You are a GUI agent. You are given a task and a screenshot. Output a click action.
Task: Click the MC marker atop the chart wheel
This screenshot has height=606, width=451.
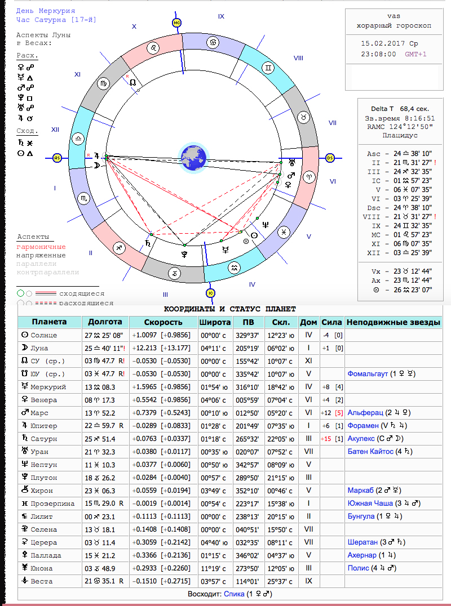point(177,23)
